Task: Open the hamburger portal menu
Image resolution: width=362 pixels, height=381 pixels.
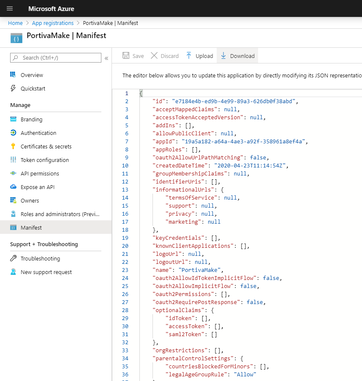Action: 10,8
